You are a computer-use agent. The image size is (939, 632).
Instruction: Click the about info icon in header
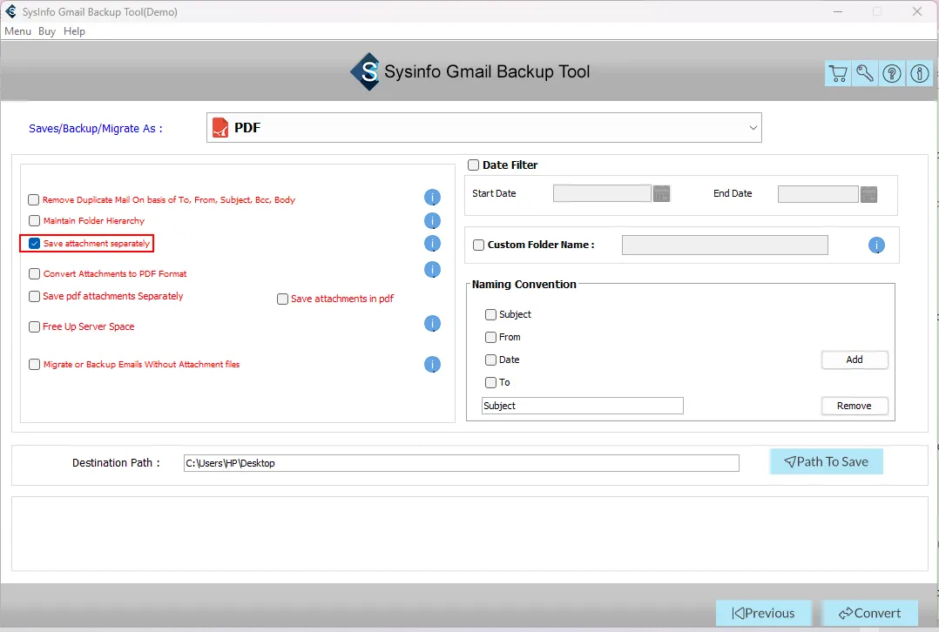pos(919,74)
